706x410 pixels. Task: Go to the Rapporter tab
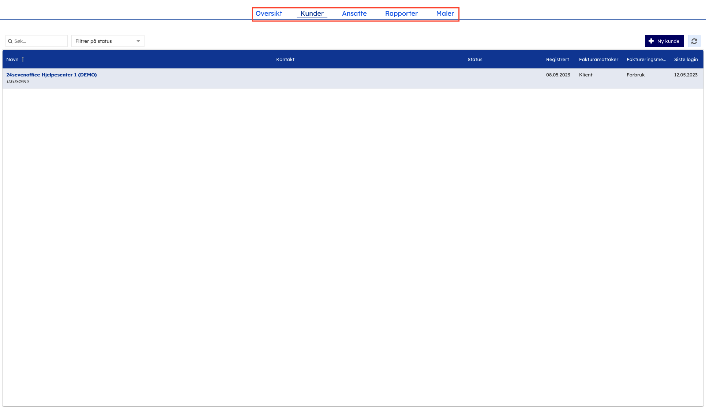tap(401, 14)
